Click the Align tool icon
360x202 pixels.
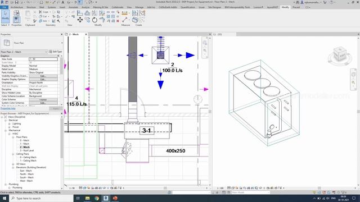pyautogui.click(x=80, y=13)
